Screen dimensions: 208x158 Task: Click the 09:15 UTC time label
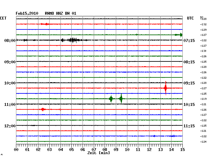tap(189, 83)
